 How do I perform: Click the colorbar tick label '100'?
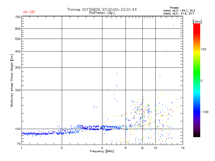pyautogui.click(x=203, y=49)
